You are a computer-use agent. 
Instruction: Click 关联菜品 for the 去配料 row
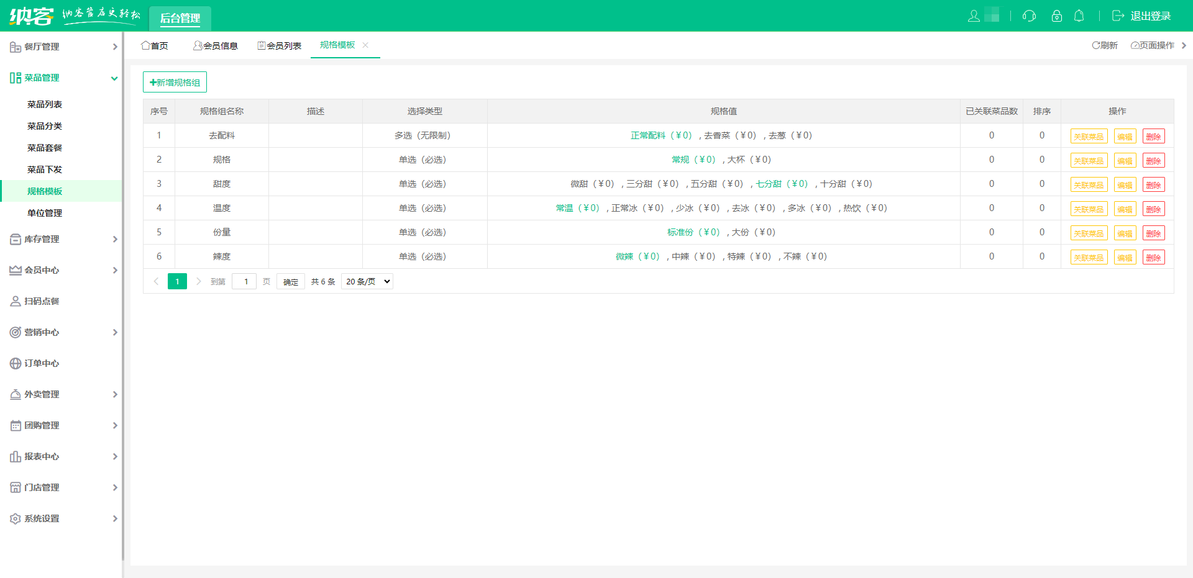click(x=1089, y=136)
